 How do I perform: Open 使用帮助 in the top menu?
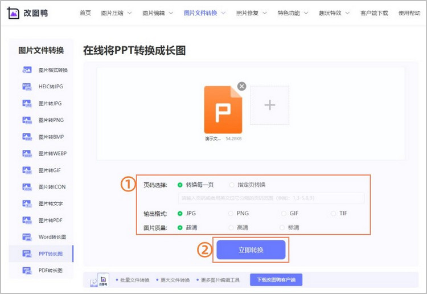pos(409,13)
